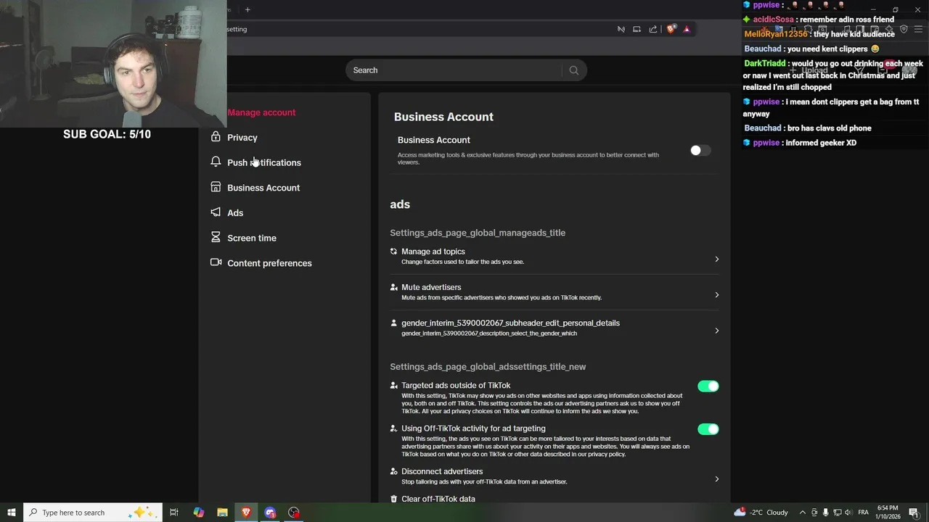Open Mute advertisers chevron

tap(716, 294)
